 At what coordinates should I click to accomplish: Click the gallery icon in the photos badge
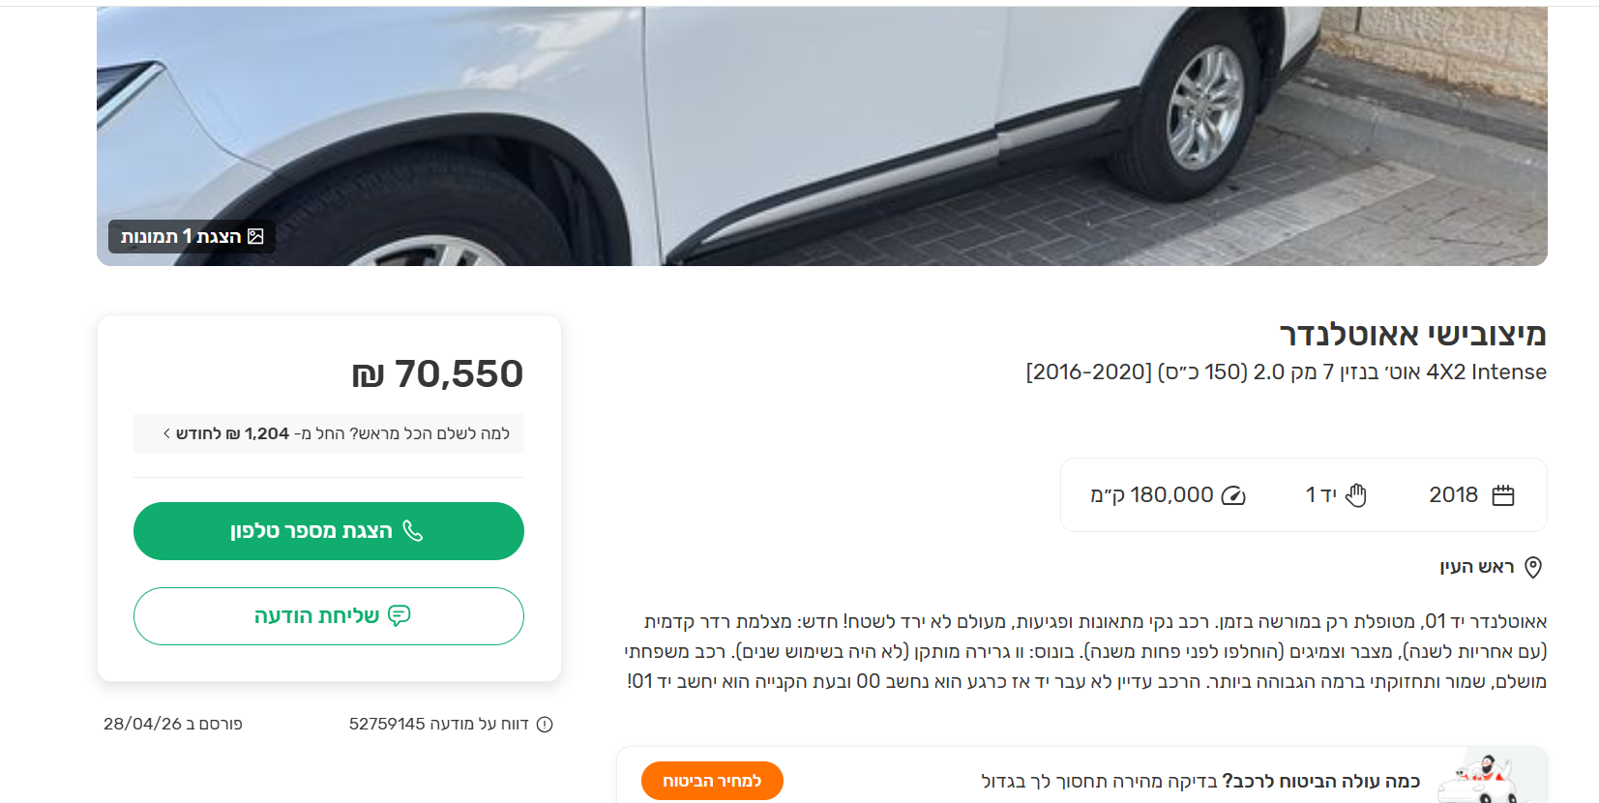tap(255, 236)
